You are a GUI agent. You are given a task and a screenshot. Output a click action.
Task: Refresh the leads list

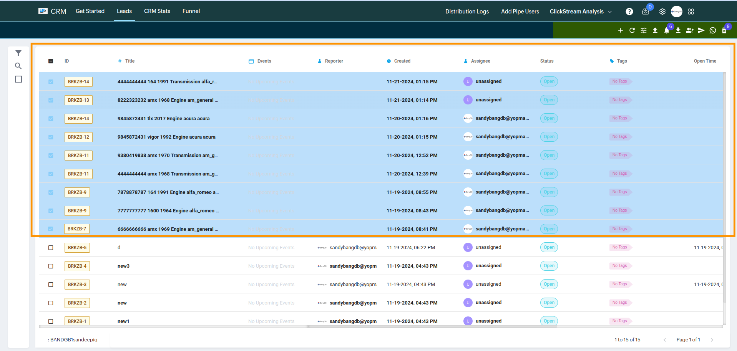click(632, 30)
